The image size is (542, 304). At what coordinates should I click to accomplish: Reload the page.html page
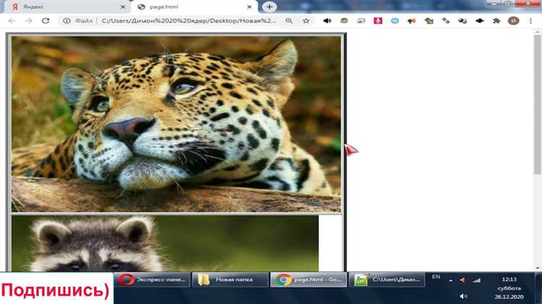[46, 21]
